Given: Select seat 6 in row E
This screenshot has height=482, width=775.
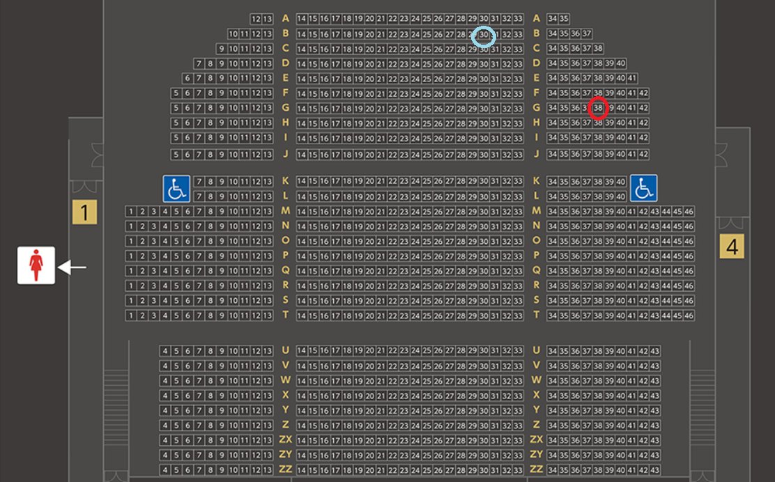Looking at the screenshot, I should [187, 79].
